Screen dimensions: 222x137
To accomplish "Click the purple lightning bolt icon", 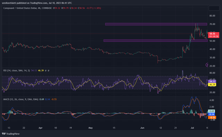I will click(207, 65).
